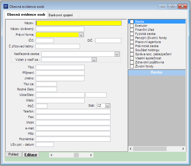Image resolution: width=191 pixels, height=166 pixels.
Task: Click the e-mail input field
Action: pos(73,128)
